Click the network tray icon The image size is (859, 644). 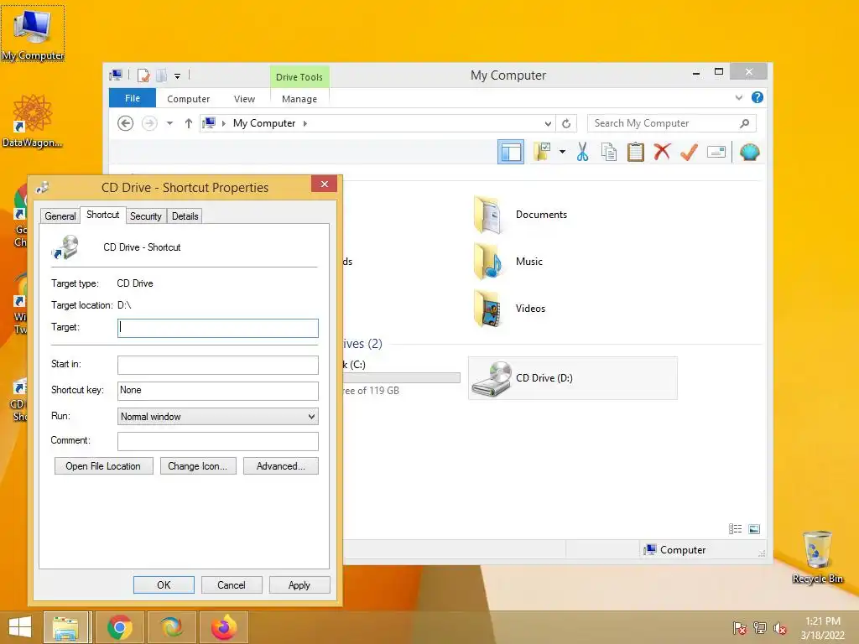[760, 628]
